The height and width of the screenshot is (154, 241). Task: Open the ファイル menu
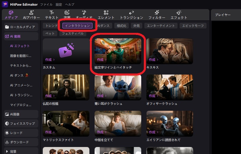pos(46,4)
